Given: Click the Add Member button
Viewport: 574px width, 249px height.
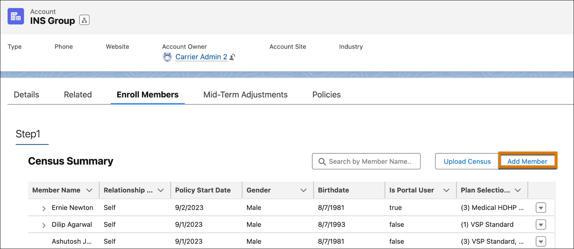Looking at the screenshot, I should tap(527, 161).
